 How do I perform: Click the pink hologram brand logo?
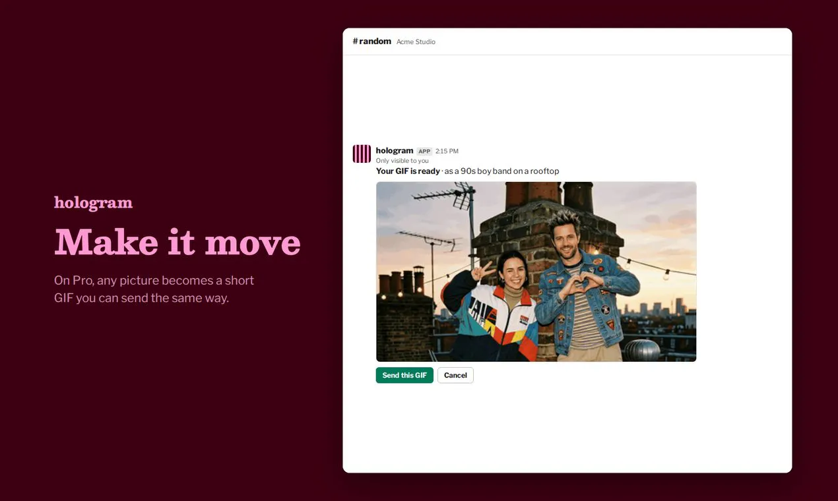(x=94, y=202)
